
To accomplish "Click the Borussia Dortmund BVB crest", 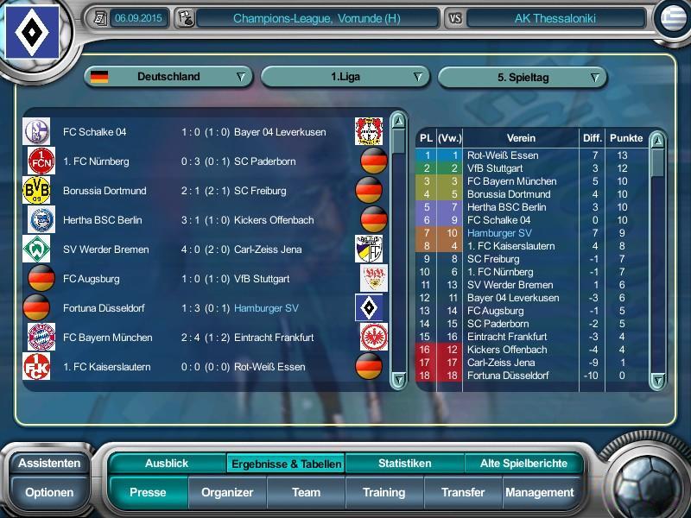I will [x=36, y=190].
